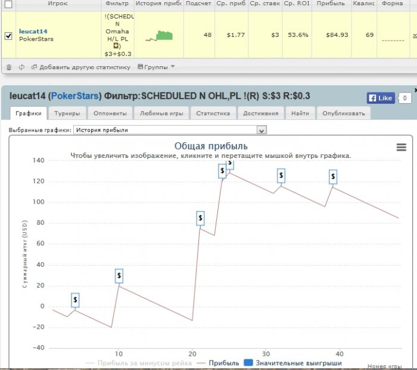The height and width of the screenshot is (370, 417).
Task: Click the trash delete icon below the table
Action: (8, 67)
